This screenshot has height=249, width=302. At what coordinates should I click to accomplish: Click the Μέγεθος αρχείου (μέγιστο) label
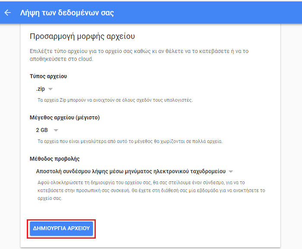coord(65,118)
